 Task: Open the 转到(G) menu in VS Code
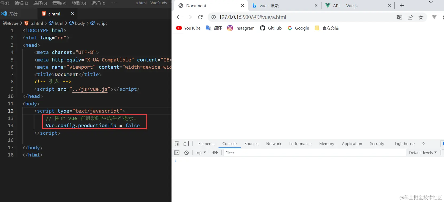pos(79,3)
